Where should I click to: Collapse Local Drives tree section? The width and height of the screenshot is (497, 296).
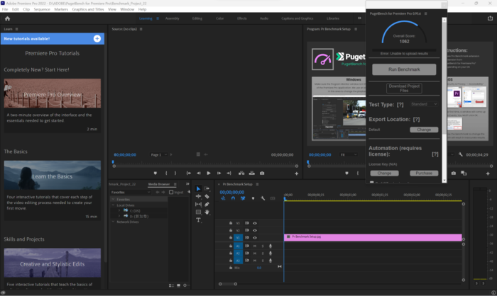(113, 205)
